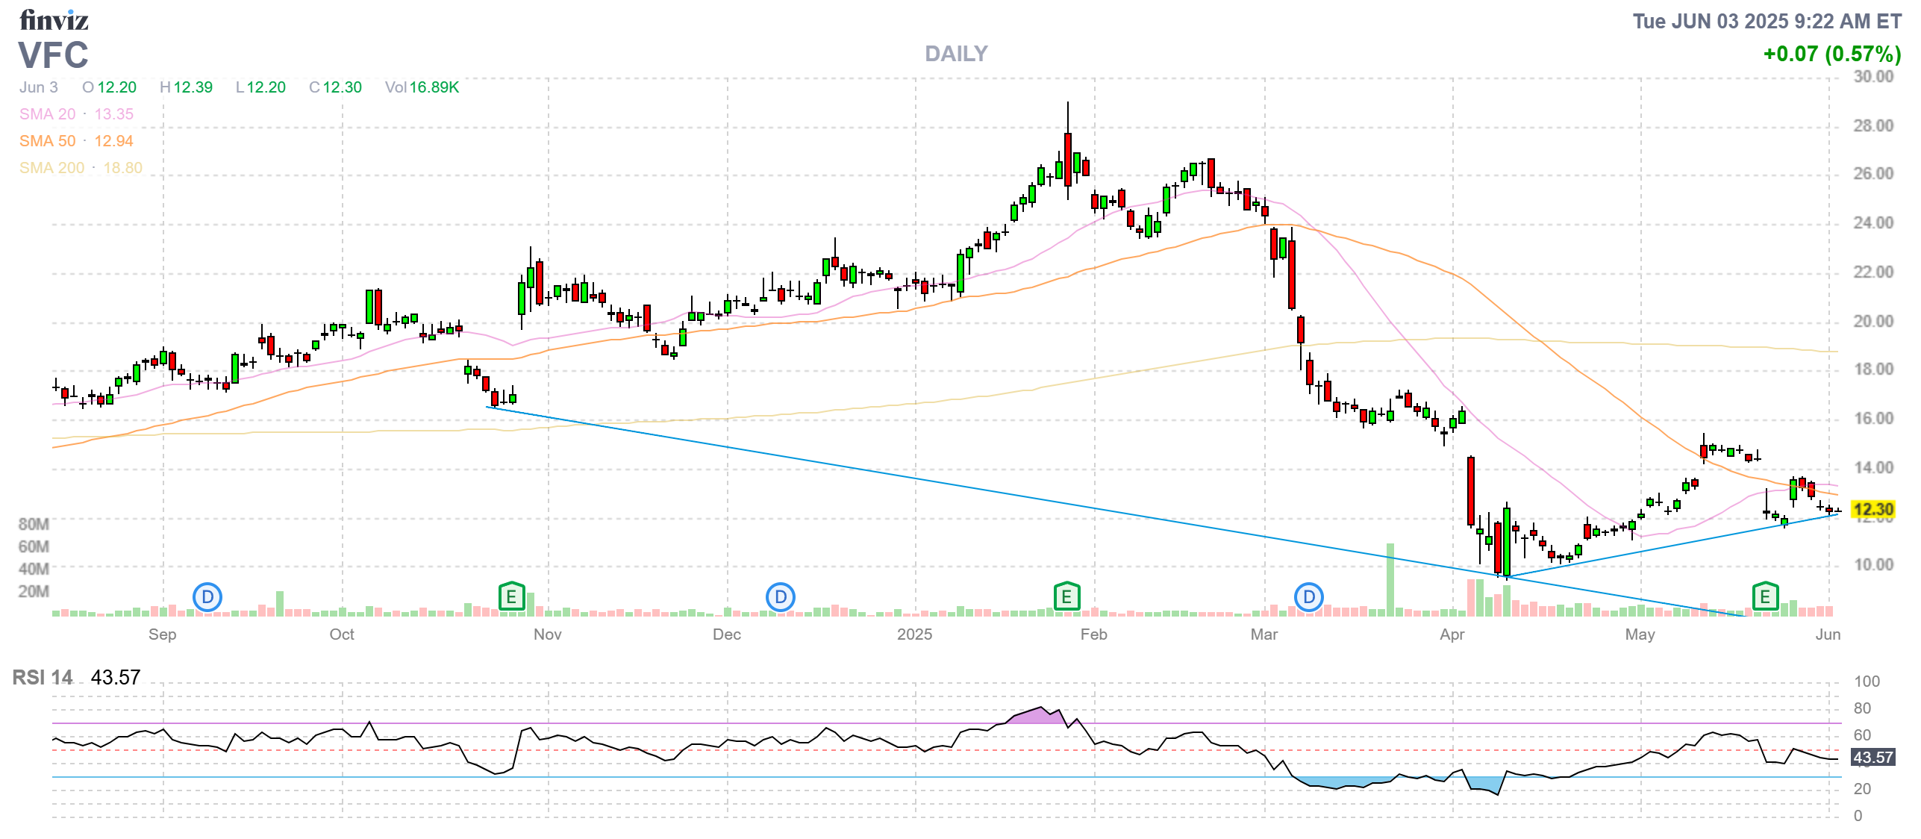The height and width of the screenshot is (839, 1921).
Task: Click the May earnings E marker
Action: [x=1765, y=597]
